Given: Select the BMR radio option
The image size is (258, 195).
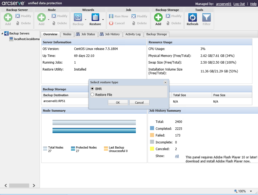Looking at the screenshot, I should (92, 89).
